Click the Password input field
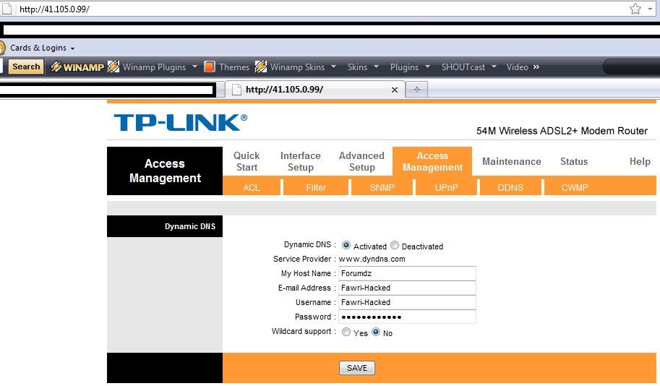 407,317
